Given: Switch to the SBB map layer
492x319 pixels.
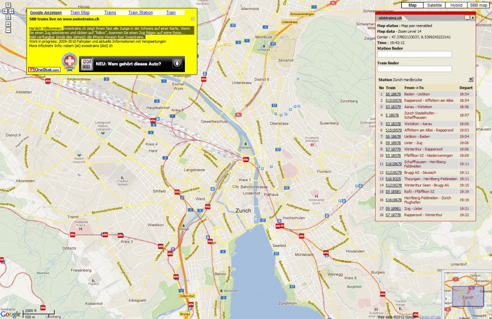Looking at the screenshot, I should point(479,5).
